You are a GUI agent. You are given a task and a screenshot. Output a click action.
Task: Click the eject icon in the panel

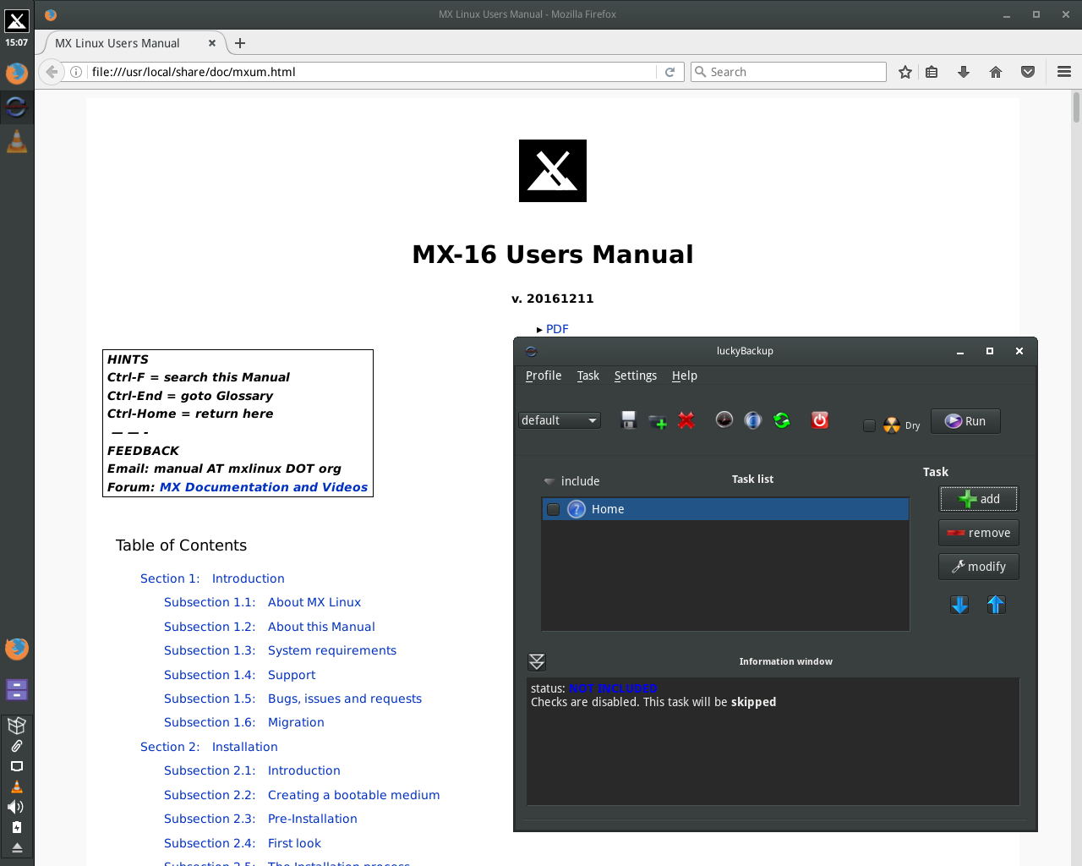pyautogui.click(x=16, y=848)
